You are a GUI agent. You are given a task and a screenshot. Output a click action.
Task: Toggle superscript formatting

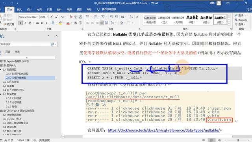pos(47,23)
